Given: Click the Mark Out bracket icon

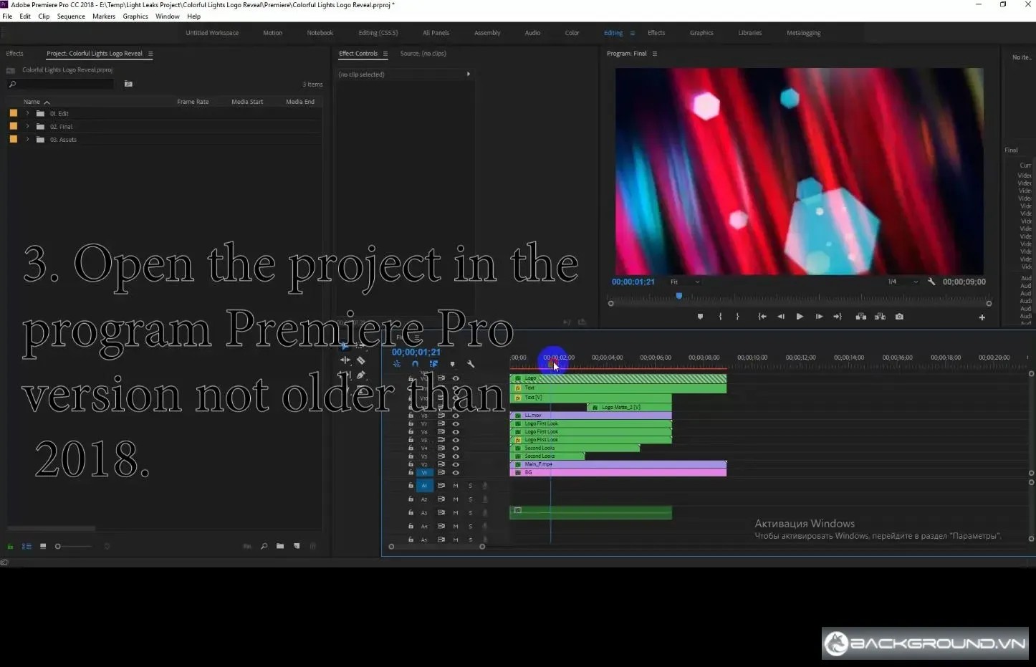Looking at the screenshot, I should (737, 317).
